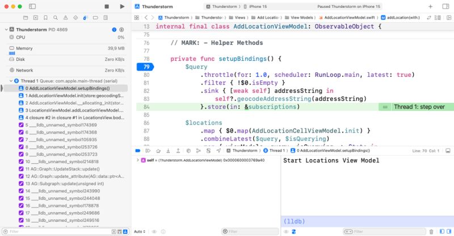Image resolution: width=454 pixels, height=236 pixels.
Task: Click Simulate Location arrow icon
Action: pyautogui.click(x=218, y=151)
